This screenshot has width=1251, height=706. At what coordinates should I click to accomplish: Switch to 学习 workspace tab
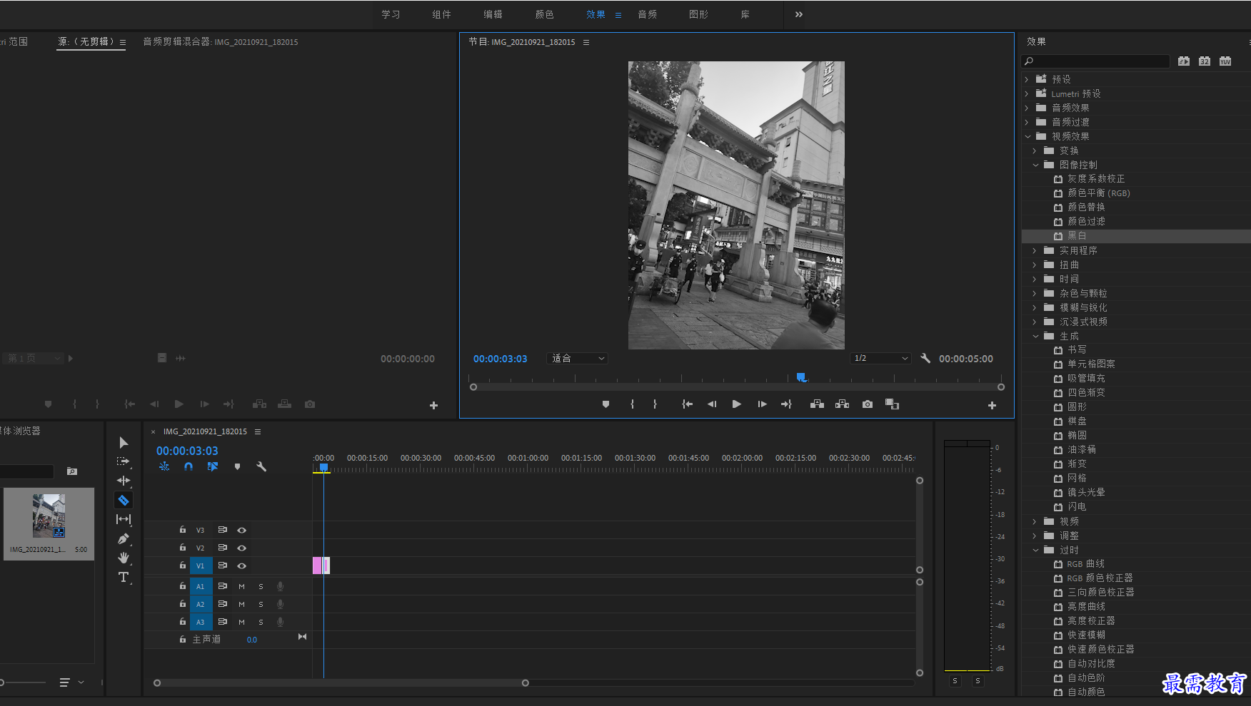coord(391,14)
